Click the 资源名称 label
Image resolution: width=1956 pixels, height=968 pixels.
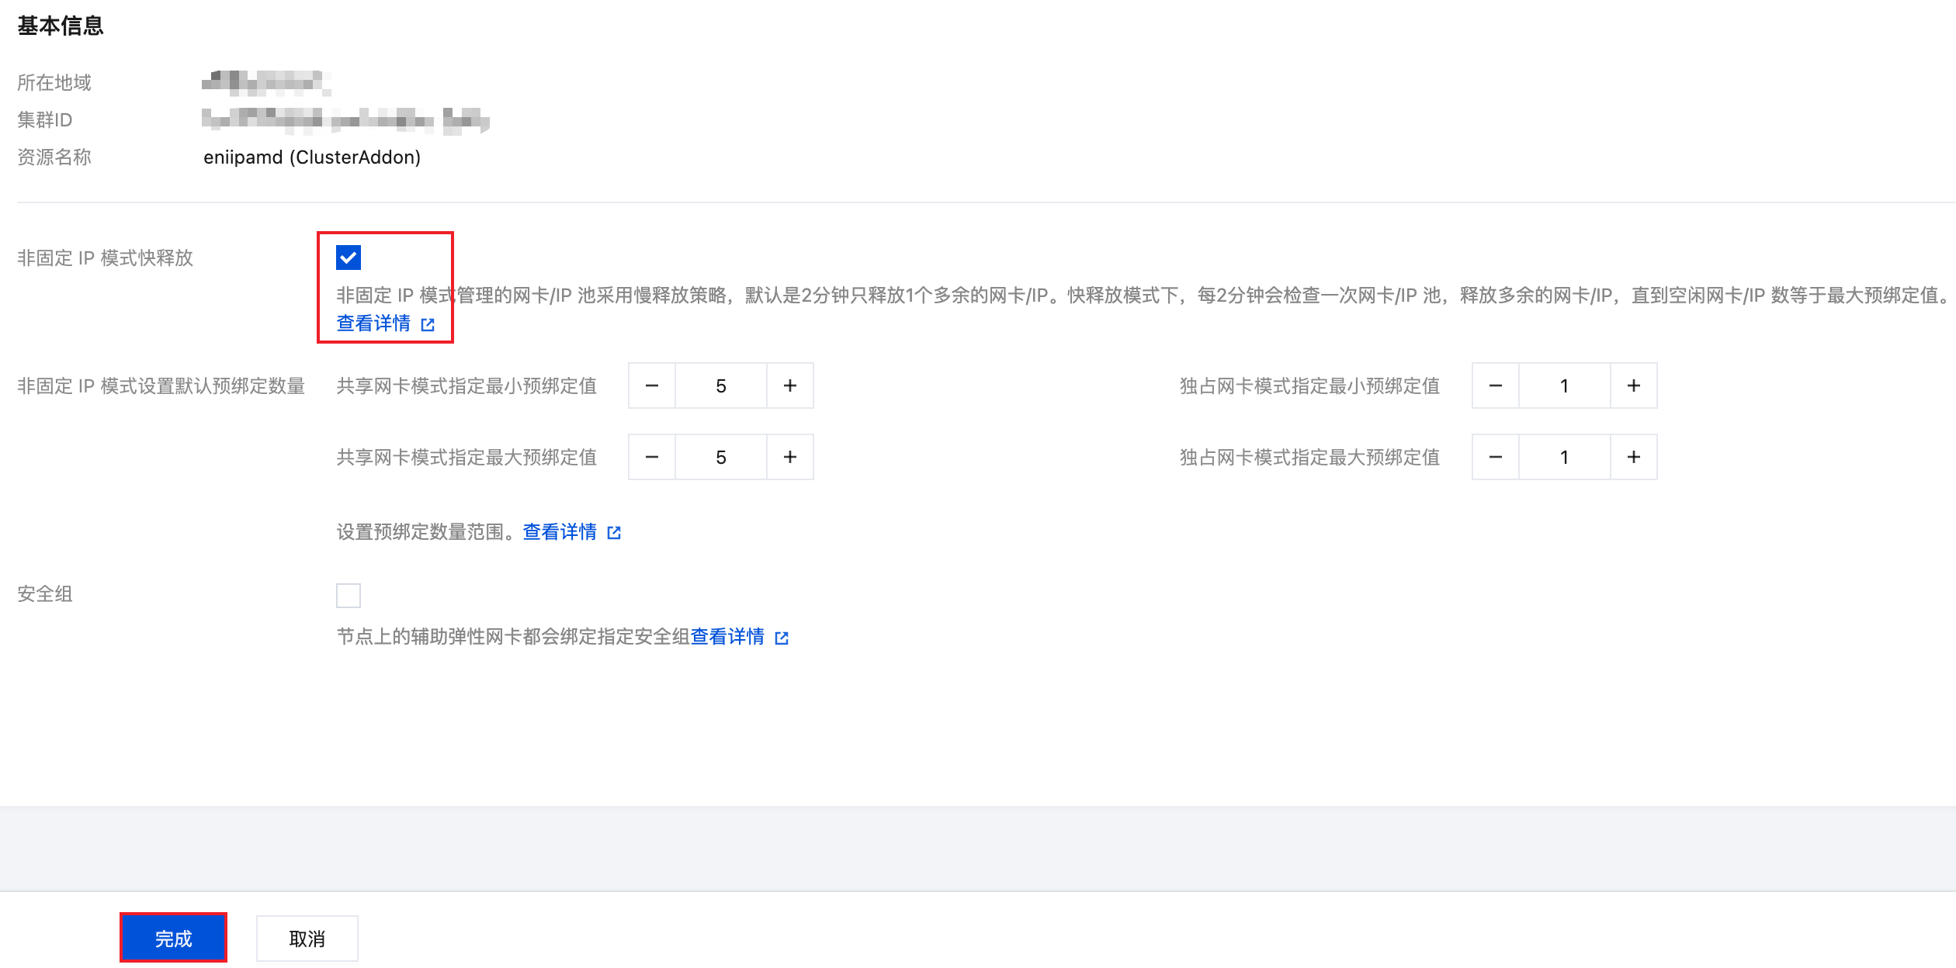[54, 157]
